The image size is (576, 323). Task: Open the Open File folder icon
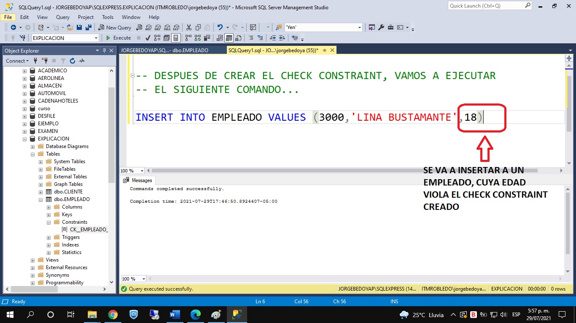(70, 27)
